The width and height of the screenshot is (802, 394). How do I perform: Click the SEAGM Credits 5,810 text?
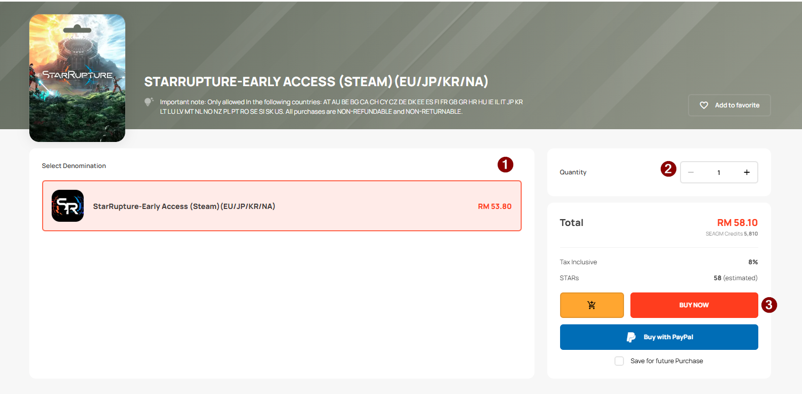[x=731, y=234]
